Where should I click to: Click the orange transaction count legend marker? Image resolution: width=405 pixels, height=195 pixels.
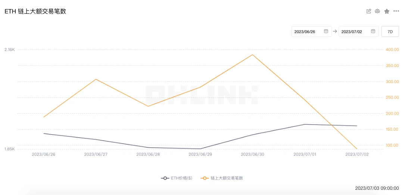(205, 178)
